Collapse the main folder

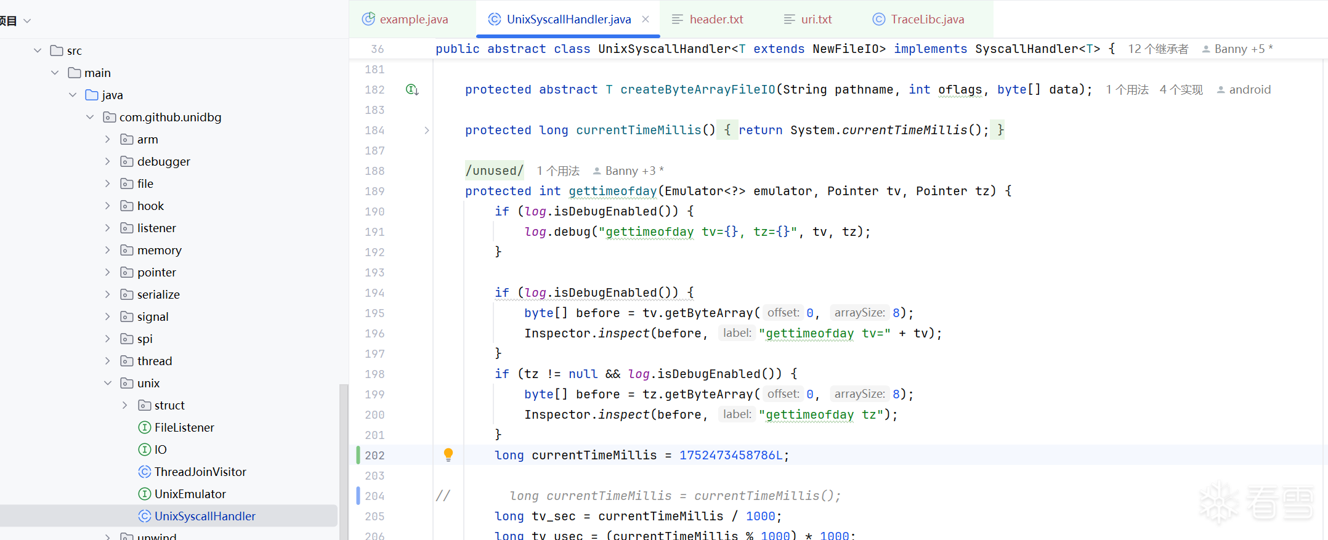(x=55, y=73)
